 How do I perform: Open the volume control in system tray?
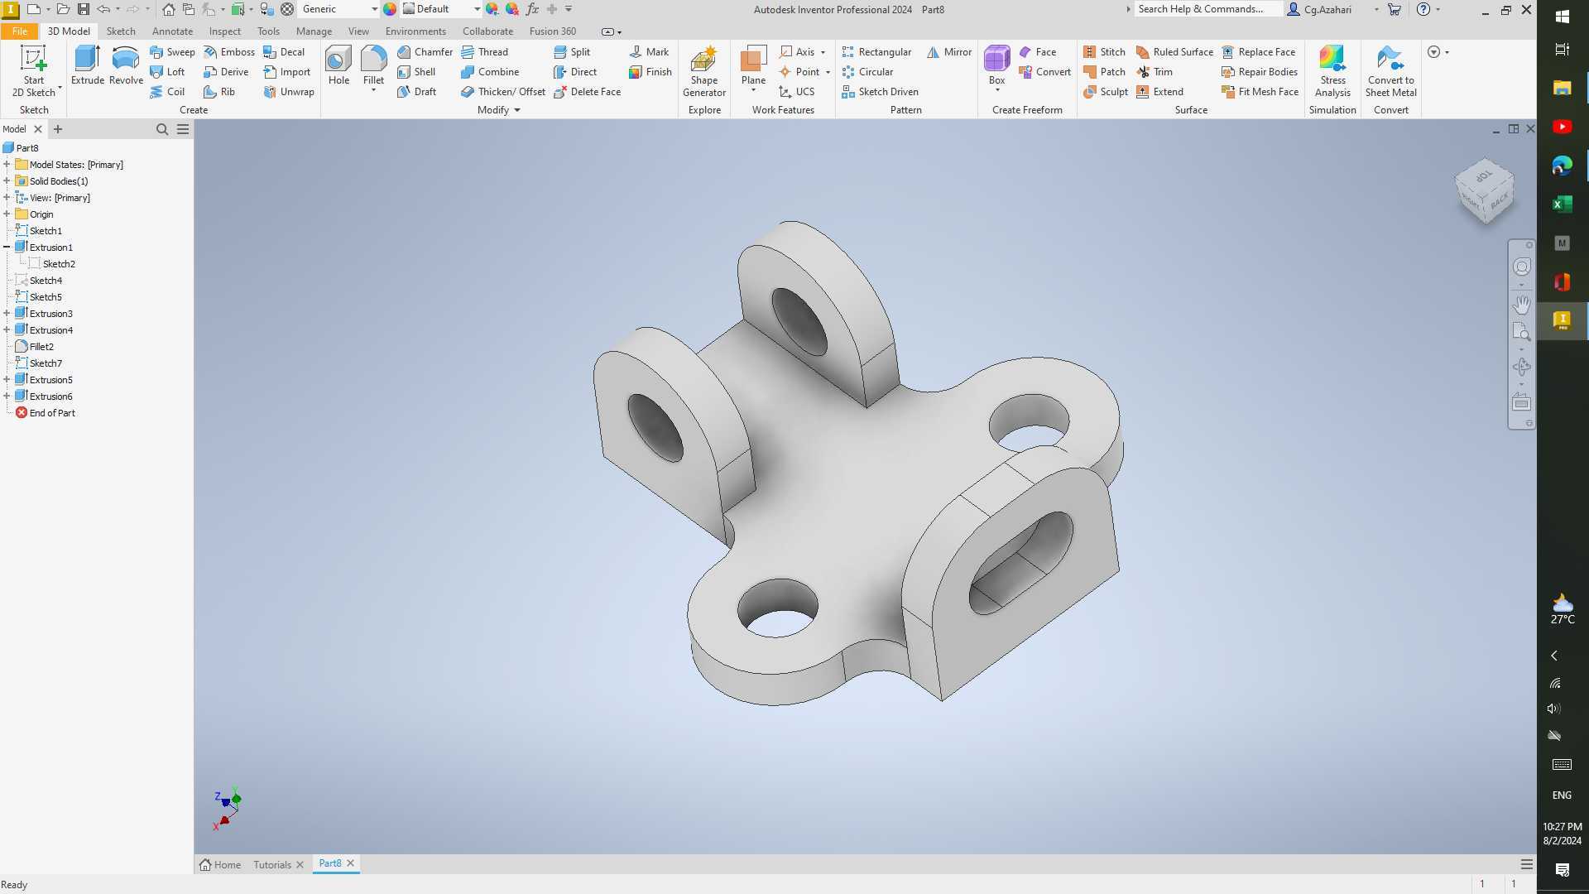click(x=1554, y=709)
